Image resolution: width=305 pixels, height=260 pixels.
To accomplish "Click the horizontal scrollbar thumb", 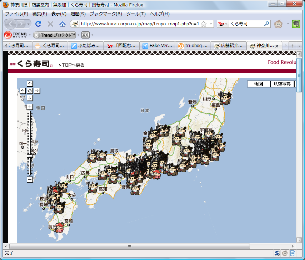I will tap(129, 246).
